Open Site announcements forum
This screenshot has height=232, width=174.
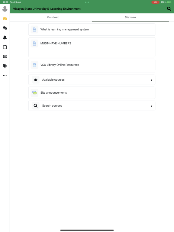point(92,93)
